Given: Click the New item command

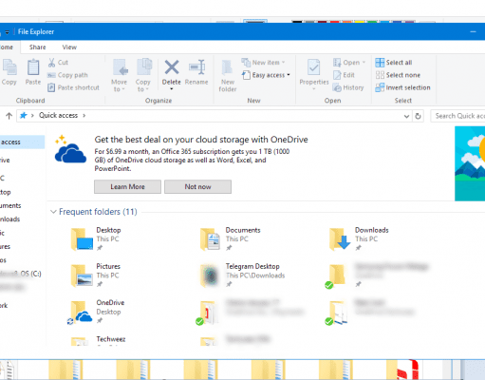Looking at the screenshot, I should click(x=263, y=63).
